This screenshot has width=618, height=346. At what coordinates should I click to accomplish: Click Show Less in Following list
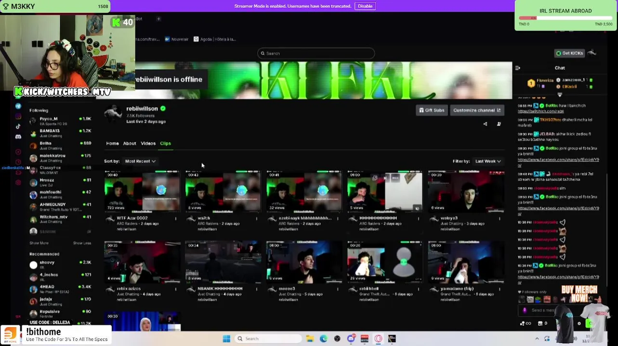82,243
